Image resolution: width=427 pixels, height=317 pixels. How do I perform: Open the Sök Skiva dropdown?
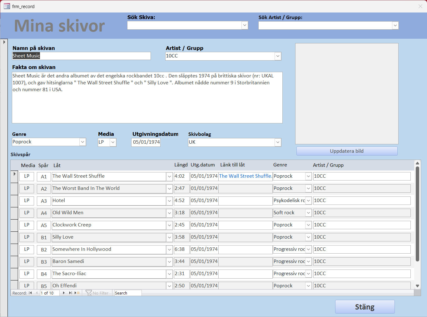point(245,25)
